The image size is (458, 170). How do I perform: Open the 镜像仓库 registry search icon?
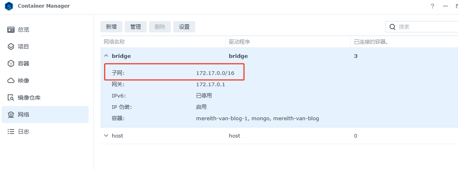11,98
